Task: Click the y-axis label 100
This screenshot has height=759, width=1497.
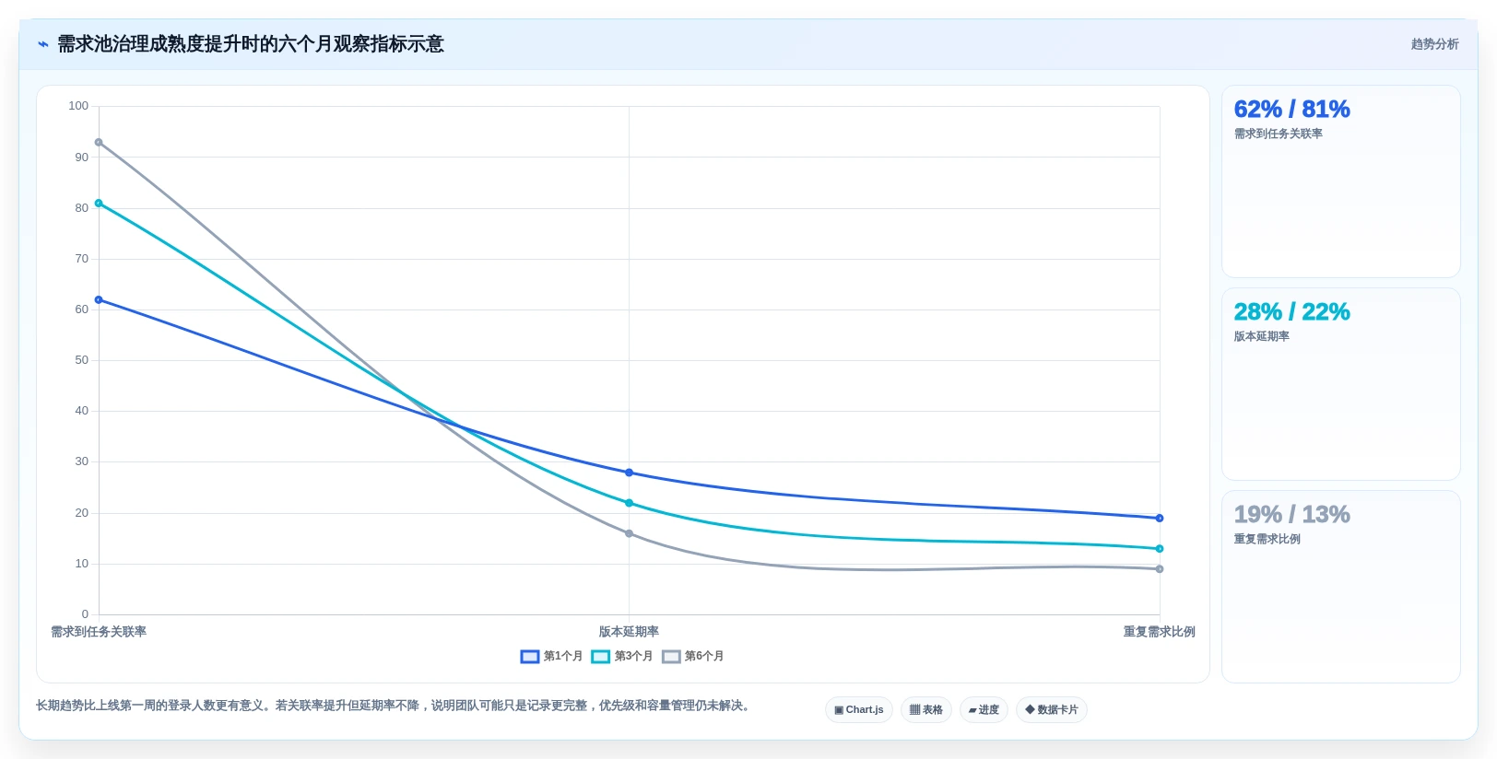Action: pyautogui.click(x=78, y=106)
